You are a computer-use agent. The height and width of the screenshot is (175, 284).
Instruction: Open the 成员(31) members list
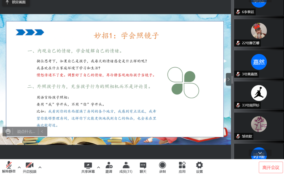[x=126, y=165]
